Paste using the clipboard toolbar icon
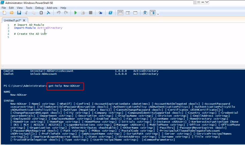This screenshot has height=145, width=245. pos(41,13)
